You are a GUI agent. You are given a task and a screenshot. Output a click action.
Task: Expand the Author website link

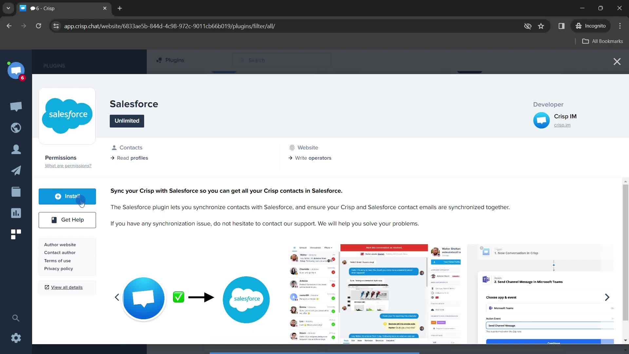tap(61, 245)
